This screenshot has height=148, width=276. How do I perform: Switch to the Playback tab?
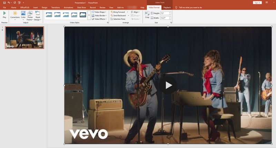tap(167, 8)
